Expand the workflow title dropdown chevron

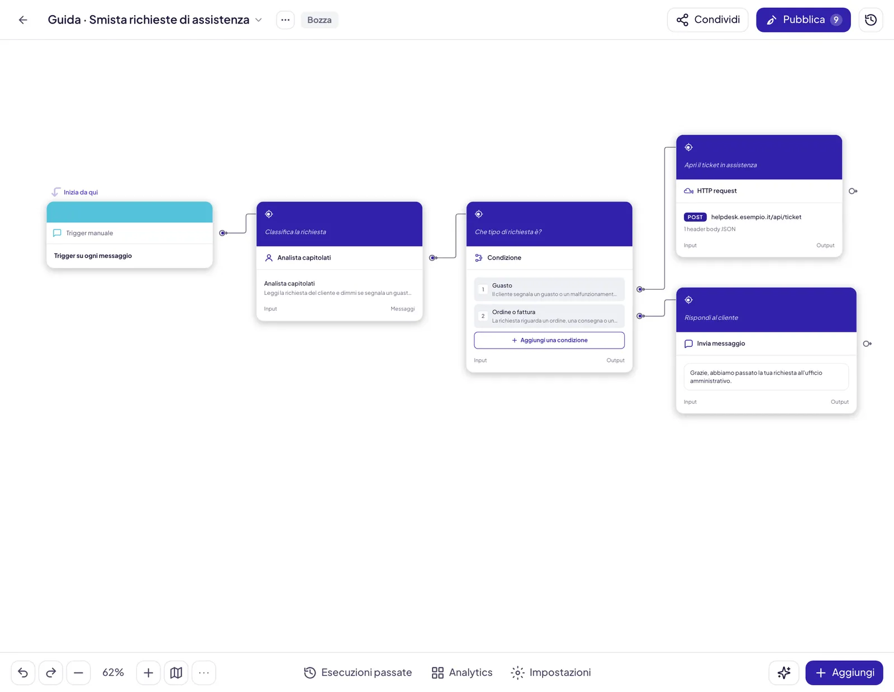pyautogui.click(x=259, y=20)
